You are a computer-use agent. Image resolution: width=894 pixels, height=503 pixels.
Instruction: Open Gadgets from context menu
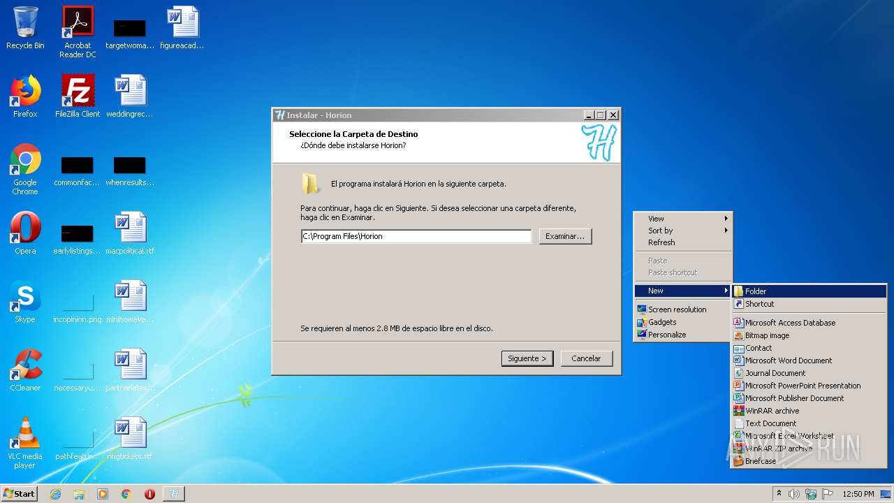[x=682, y=322]
